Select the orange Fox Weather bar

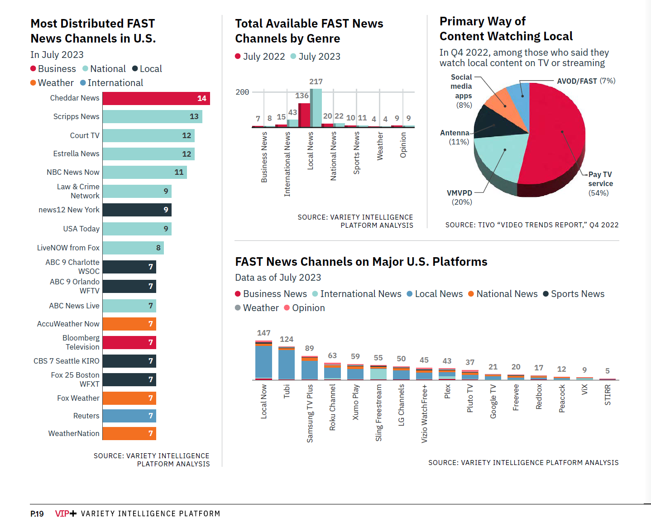click(x=129, y=398)
